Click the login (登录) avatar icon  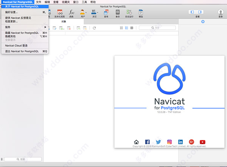coord(221,12)
